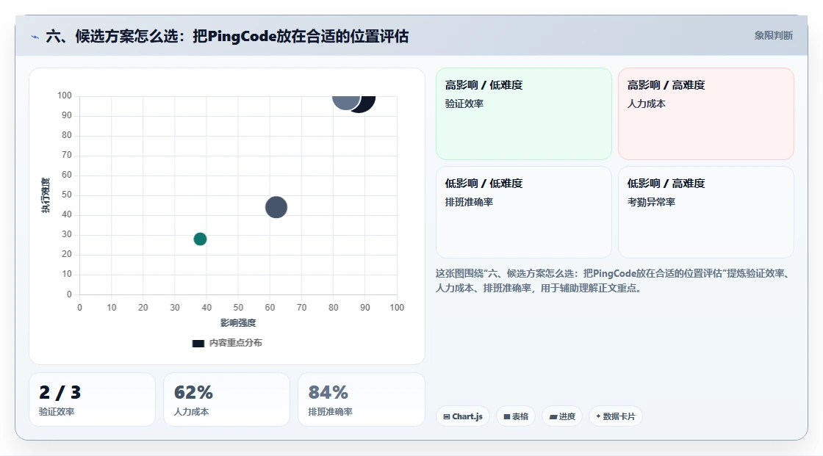Click the description paragraph starting 这张图围绕
The height and width of the screenshot is (456, 823).
(613, 281)
